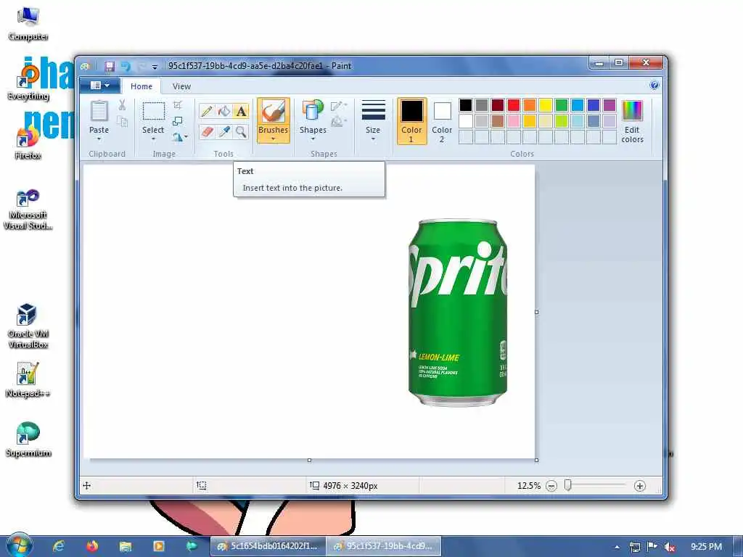
Task: Switch to the View ribbon tab
Action: (181, 86)
